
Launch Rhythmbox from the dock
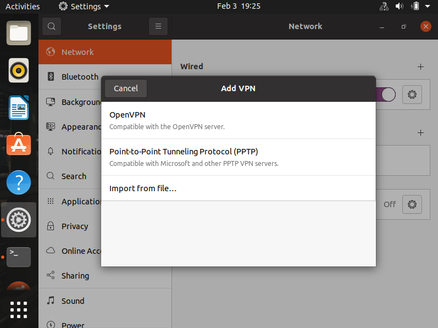point(19,70)
